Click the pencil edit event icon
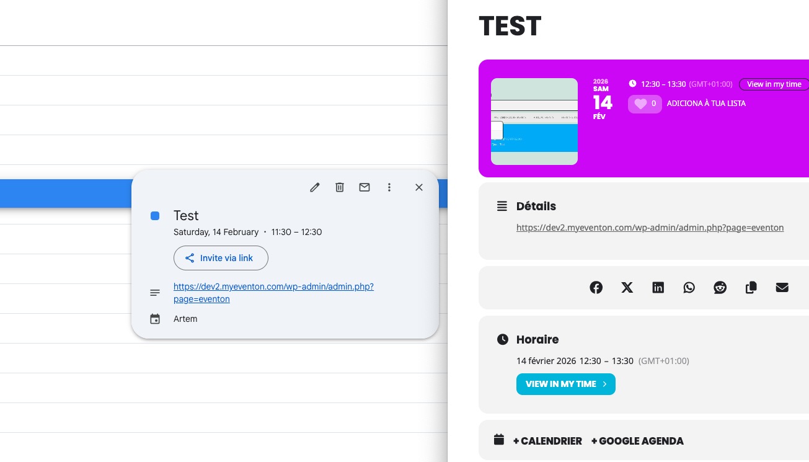The image size is (809, 462). click(315, 187)
